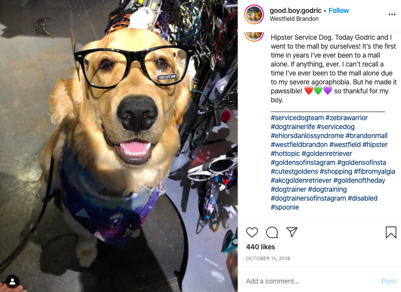Open good.boy.godric profile picture in header

[254, 14]
